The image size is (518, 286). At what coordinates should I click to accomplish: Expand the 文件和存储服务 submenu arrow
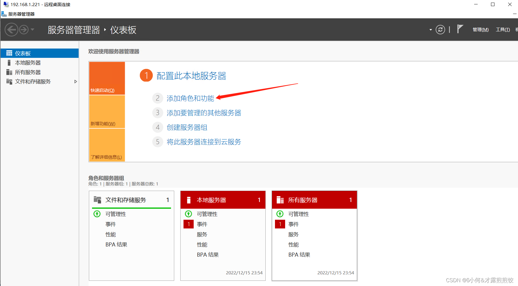pyautogui.click(x=75, y=82)
